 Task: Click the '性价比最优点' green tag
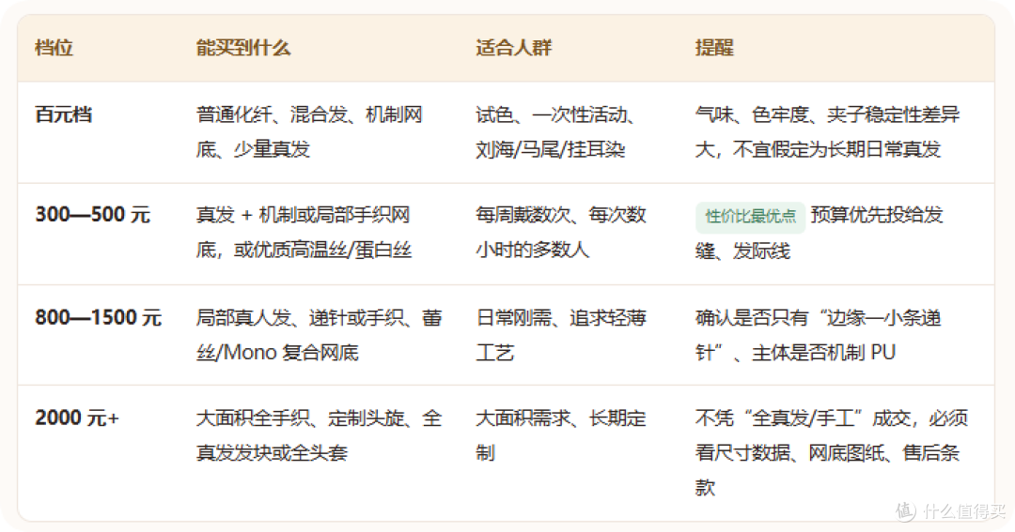point(750,217)
